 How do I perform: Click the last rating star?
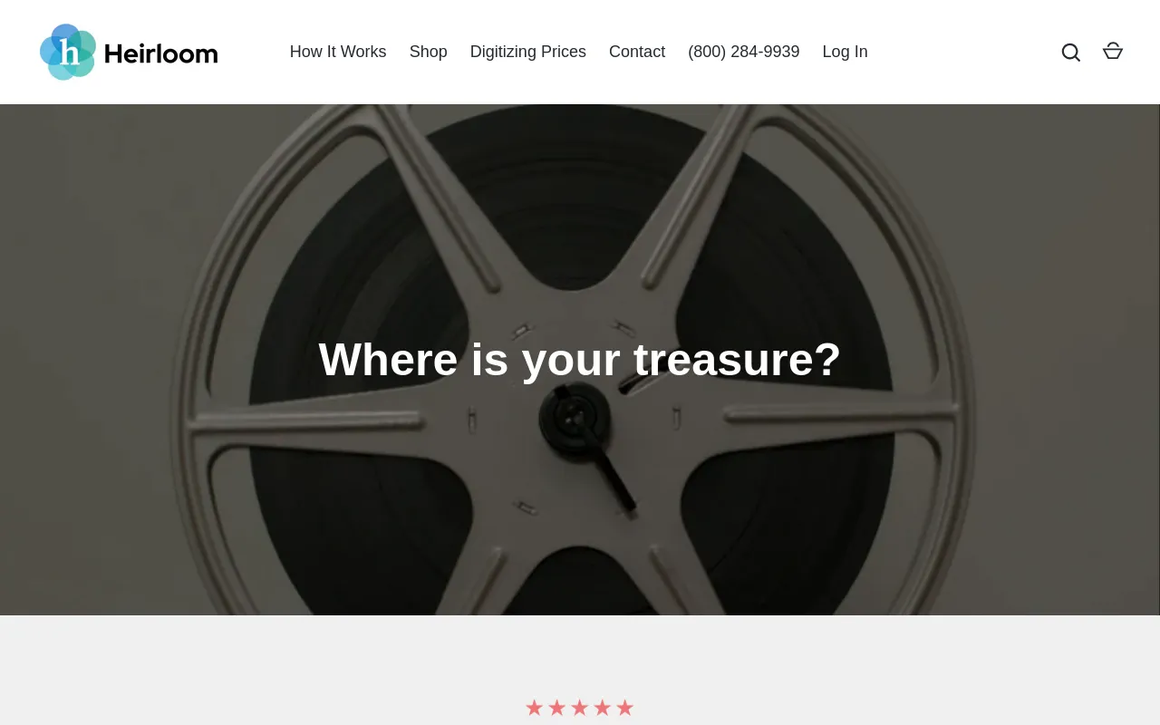pos(624,708)
